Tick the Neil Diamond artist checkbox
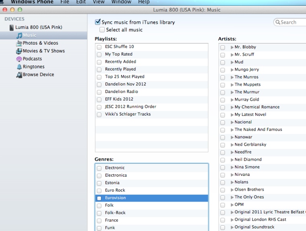Screen dimensions: 306x231 tap(223, 160)
